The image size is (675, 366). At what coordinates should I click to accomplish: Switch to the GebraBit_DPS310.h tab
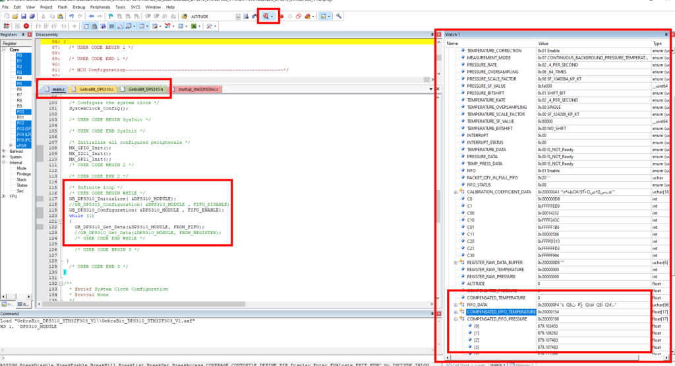click(146, 89)
